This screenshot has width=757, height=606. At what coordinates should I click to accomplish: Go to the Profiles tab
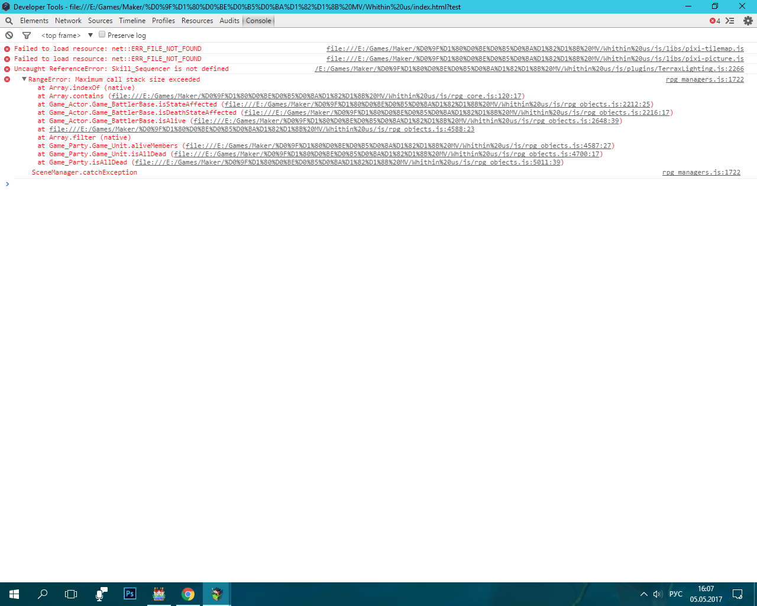pos(163,21)
